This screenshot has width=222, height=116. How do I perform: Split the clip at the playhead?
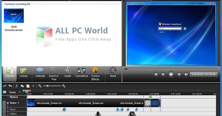pyautogui.click(x=33, y=86)
